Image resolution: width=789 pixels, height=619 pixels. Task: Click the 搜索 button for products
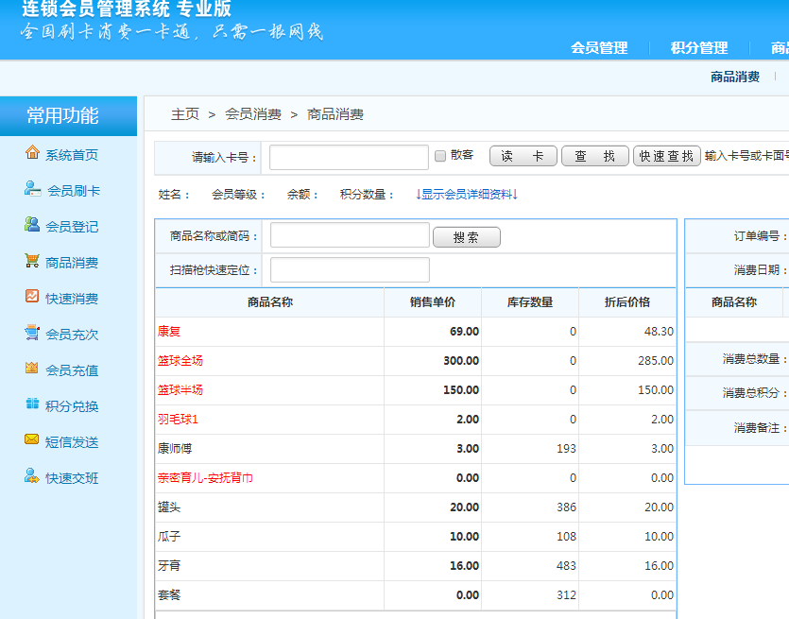click(x=466, y=237)
